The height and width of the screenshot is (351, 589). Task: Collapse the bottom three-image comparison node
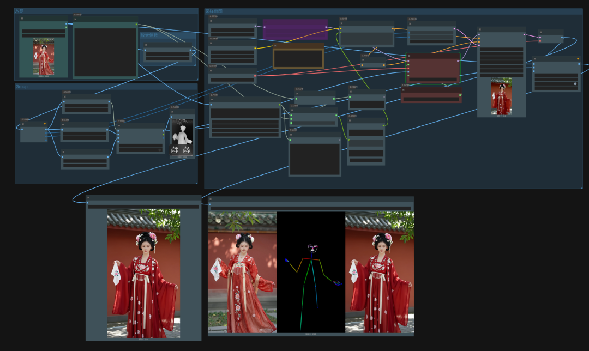pyautogui.click(x=211, y=199)
